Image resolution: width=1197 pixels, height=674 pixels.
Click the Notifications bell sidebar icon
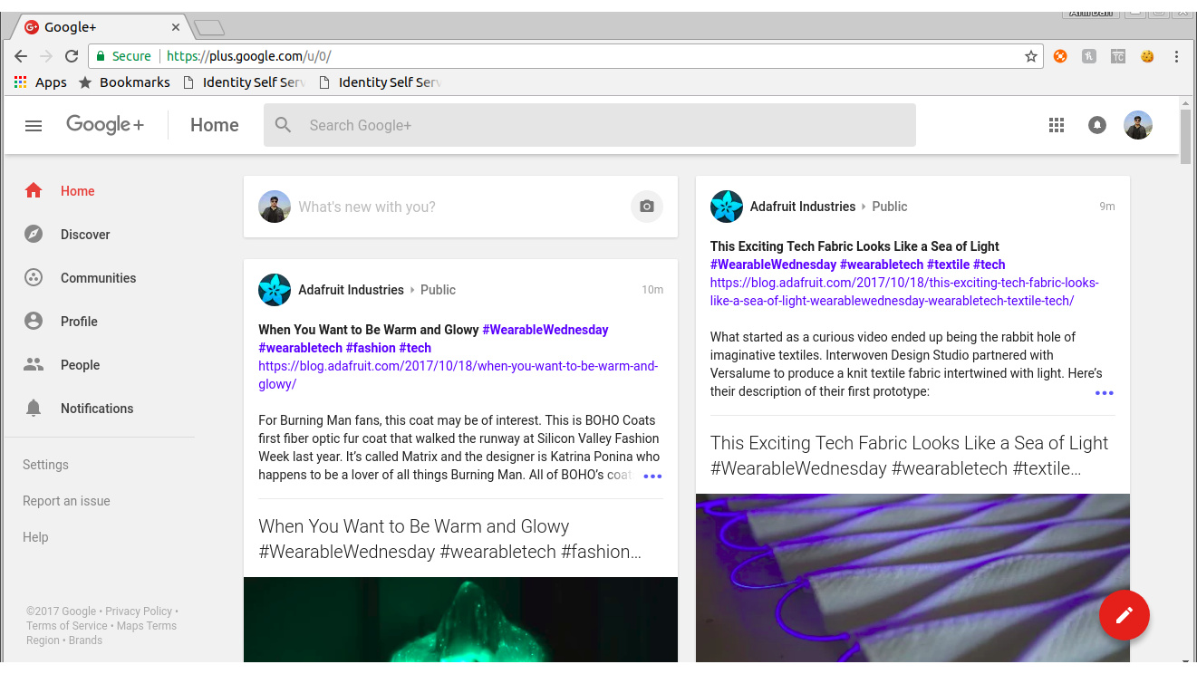pos(34,409)
